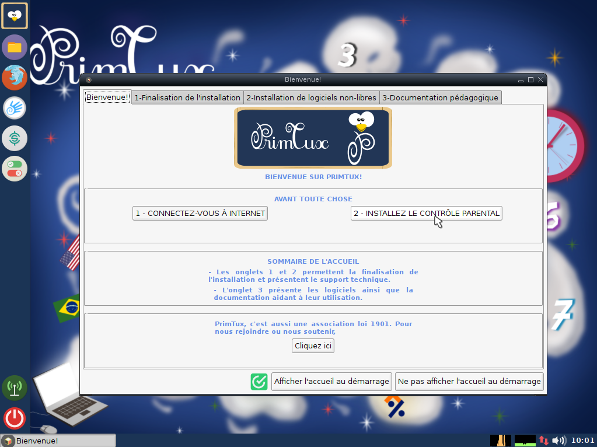Open the blue hand icon in the dock
Image resolution: width=597 pixels, height=447 pixels.
pos(15,108)
